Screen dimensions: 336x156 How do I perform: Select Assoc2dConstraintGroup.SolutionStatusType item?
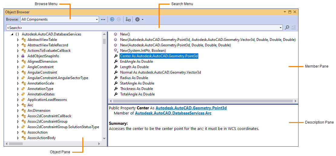pos(63,127)
